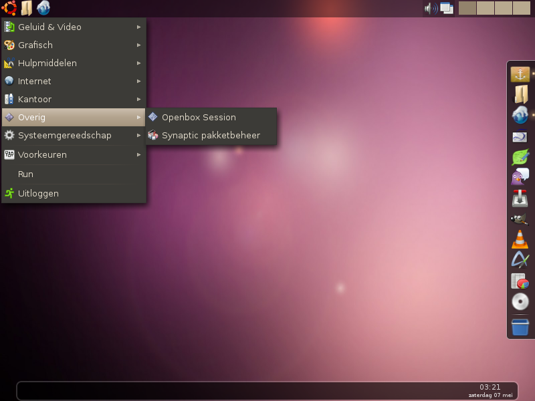Image resolution: width=535 pixels, height=401 pixels.
Task: Open the Voorkeuren menu entry
Action: tap(74, 155)
